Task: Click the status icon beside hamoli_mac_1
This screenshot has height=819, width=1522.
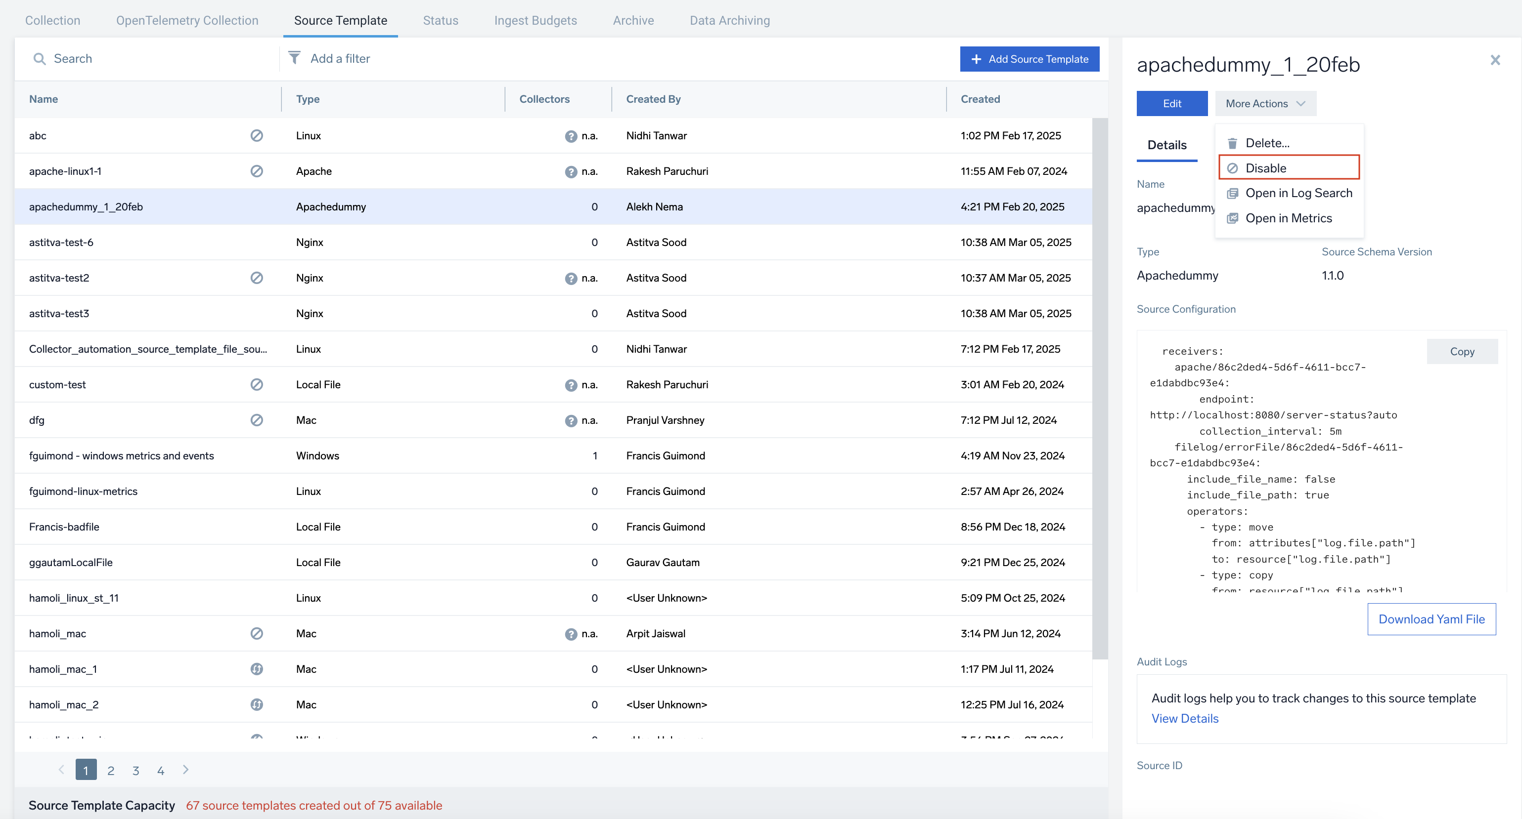Action: tap(257, 668)
